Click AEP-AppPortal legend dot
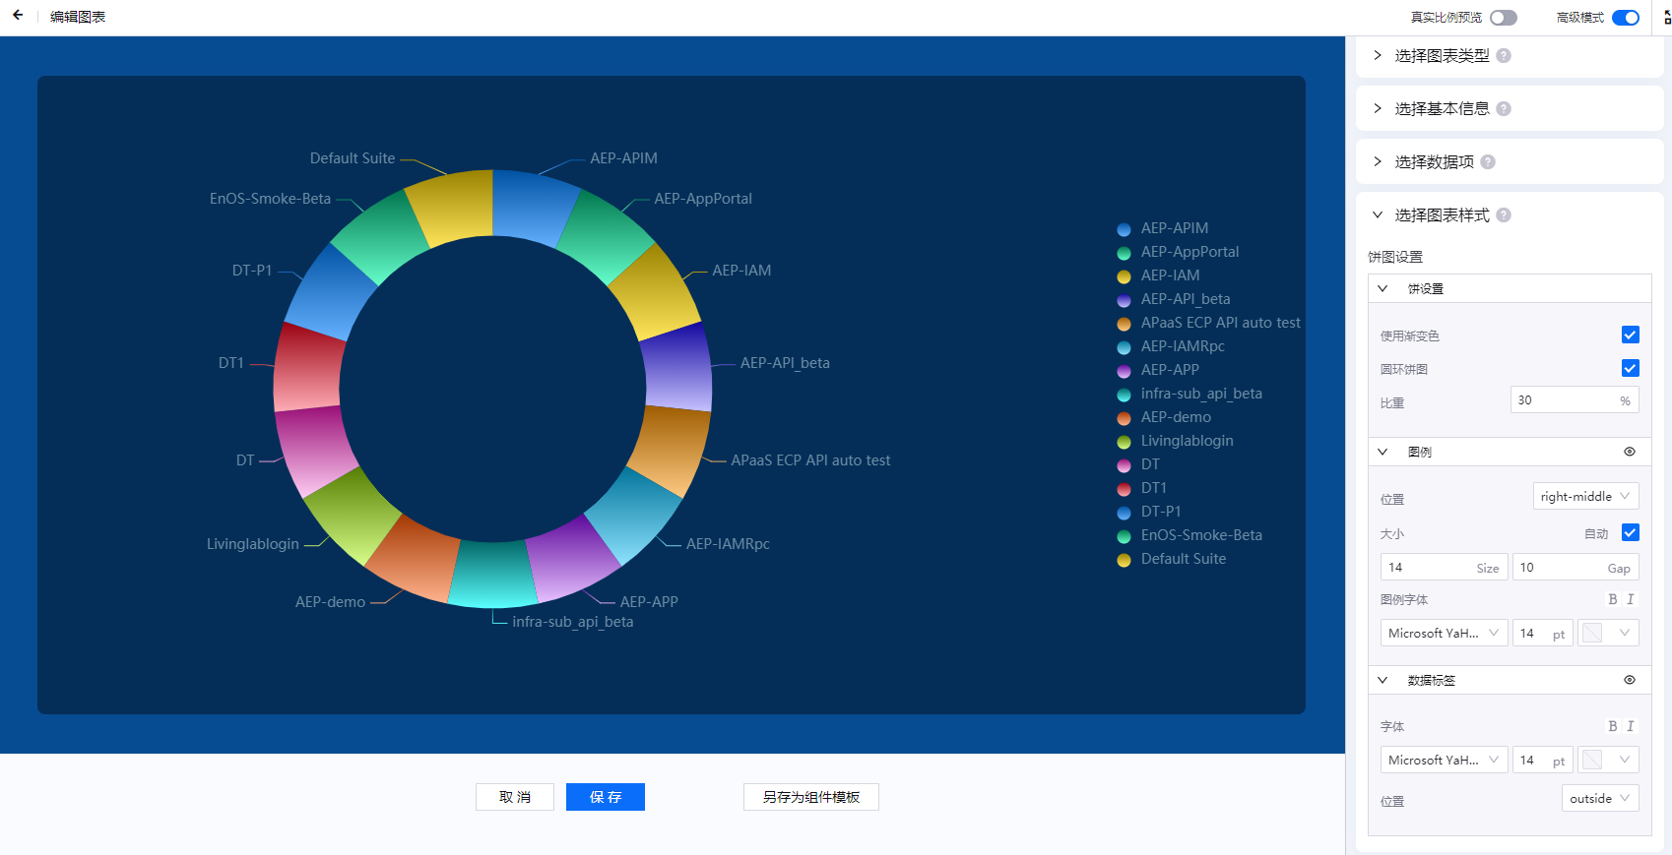The height and width of the screenshot is (855, 1672). point(1124,253)
